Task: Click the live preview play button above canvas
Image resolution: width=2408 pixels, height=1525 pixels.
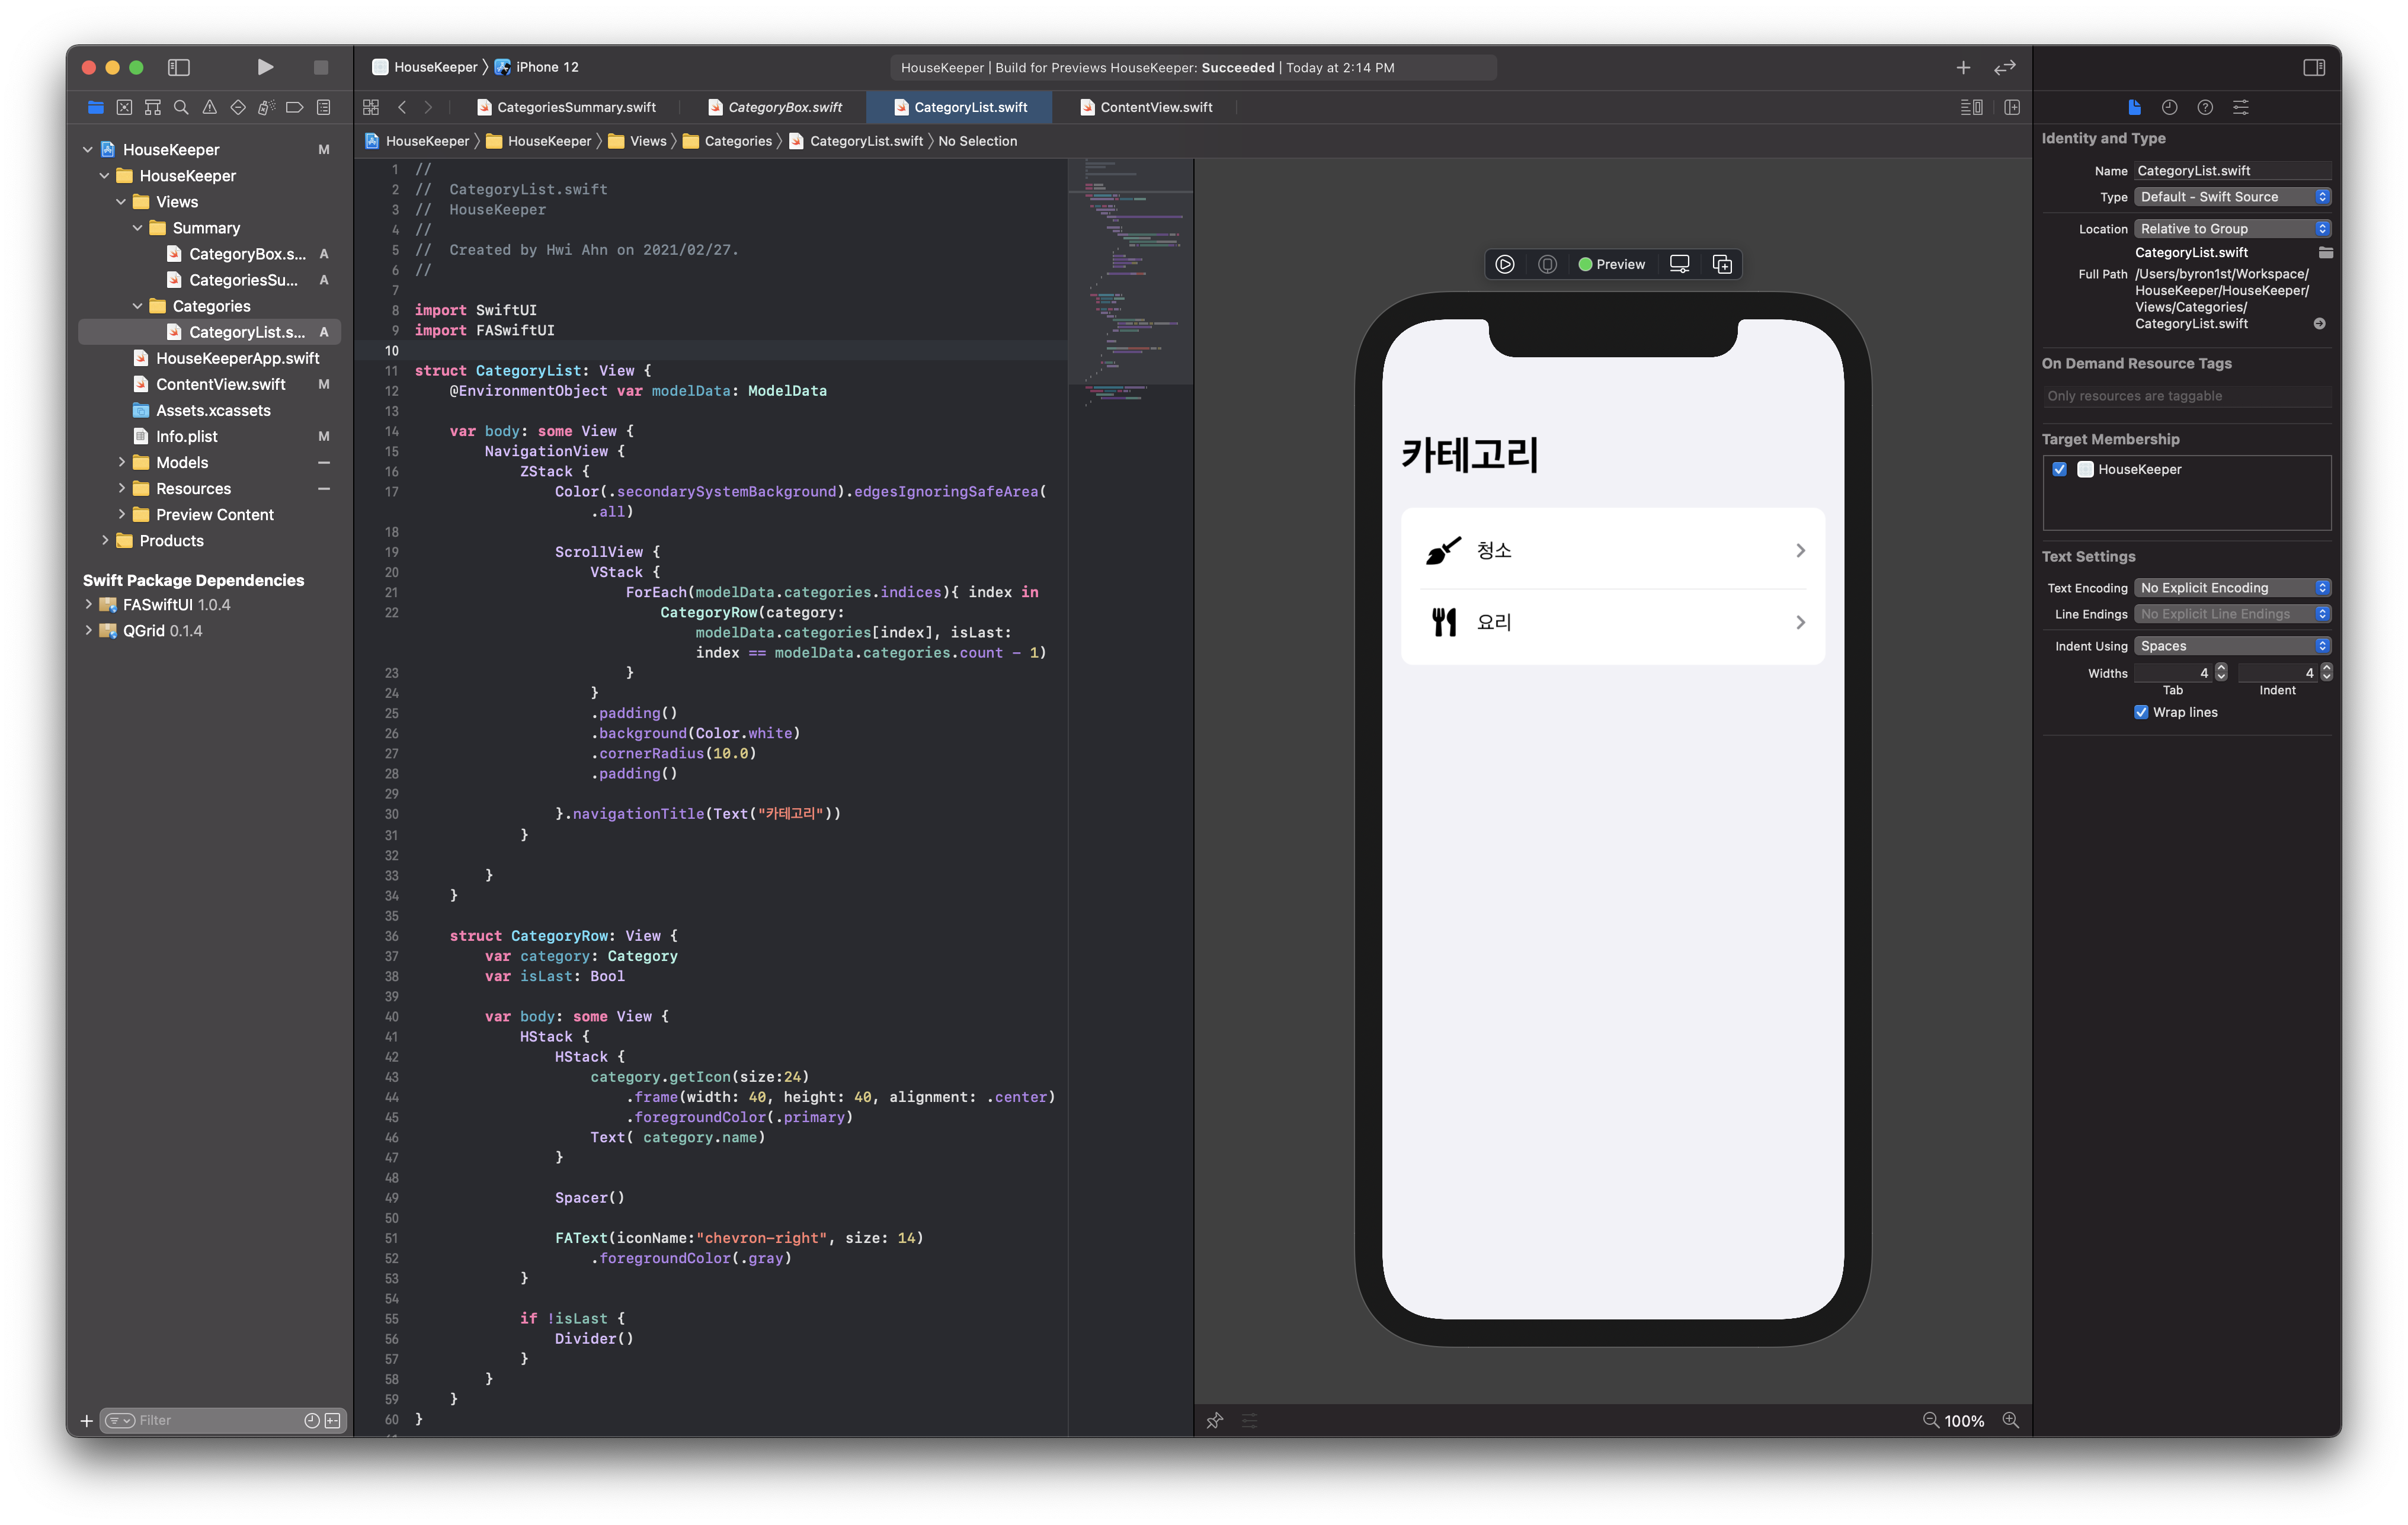Action: pos(1505,264)
